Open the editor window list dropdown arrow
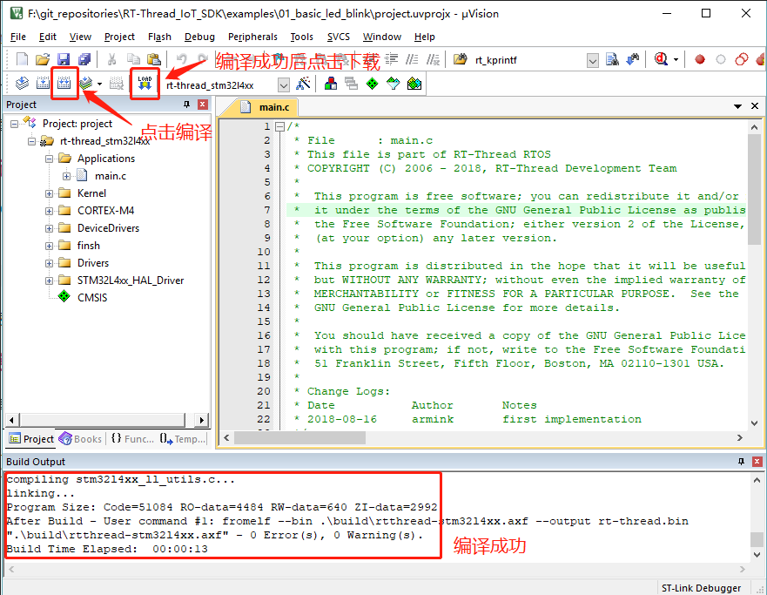 click(737, 106)
